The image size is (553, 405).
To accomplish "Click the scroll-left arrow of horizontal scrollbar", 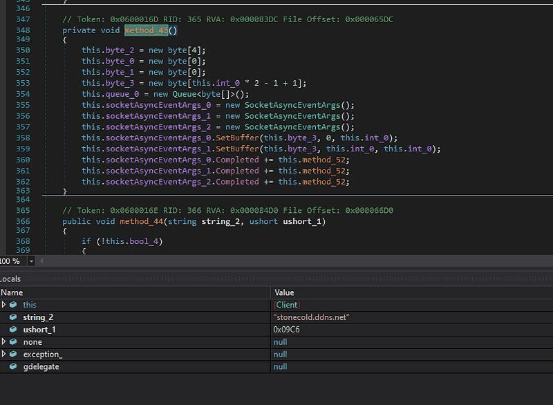I will coord(41,261).
